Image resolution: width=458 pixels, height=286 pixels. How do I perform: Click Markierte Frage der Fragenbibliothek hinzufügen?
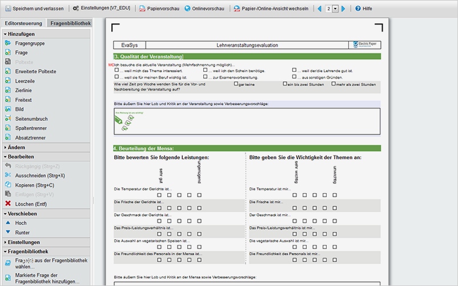coord(47,279)
